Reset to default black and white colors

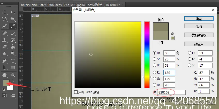click(x=4, y=89)
